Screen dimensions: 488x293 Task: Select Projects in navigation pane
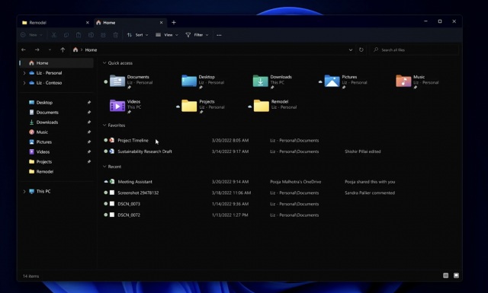pos(56,162)
